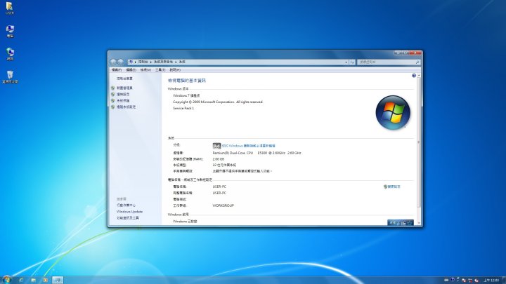Click the scrollbar down arrow
Viewport: 506px width, 284px height.
click(419, 223)
